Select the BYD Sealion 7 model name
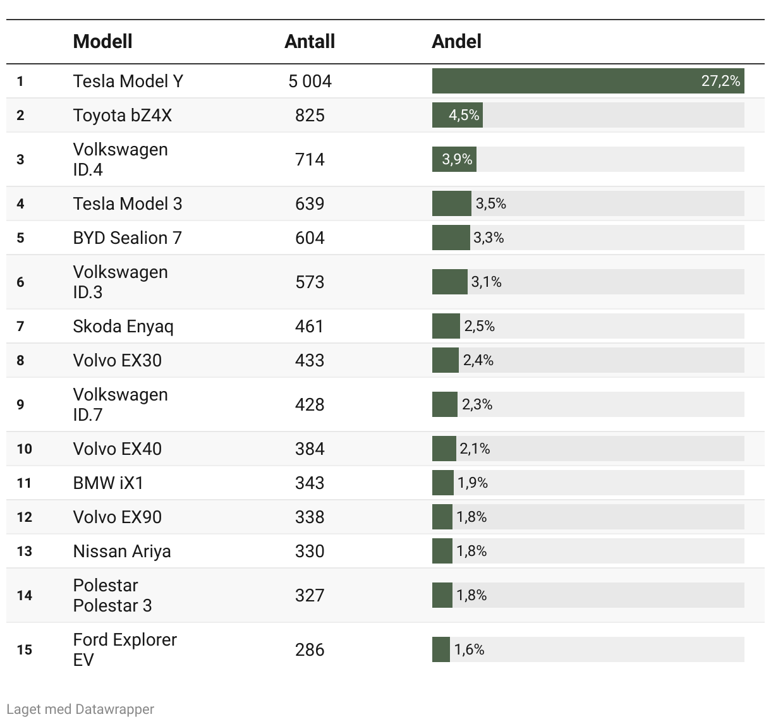Screen dimensions: 771x724 coord(127,238)
